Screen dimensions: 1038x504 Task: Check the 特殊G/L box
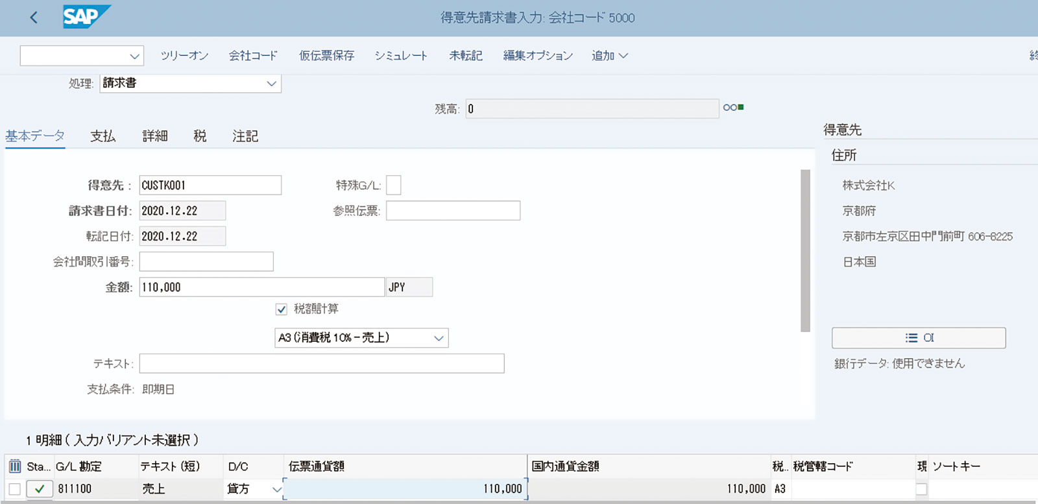[x=393, y=186]
